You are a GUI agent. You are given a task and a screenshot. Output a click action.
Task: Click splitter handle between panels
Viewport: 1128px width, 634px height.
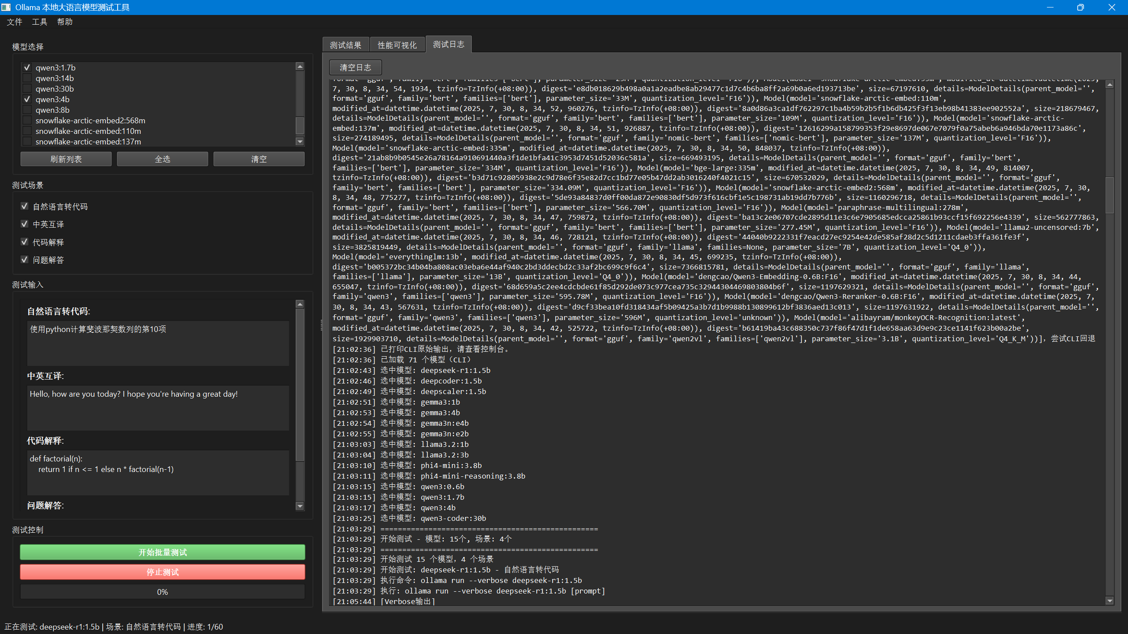coord(321,325)
